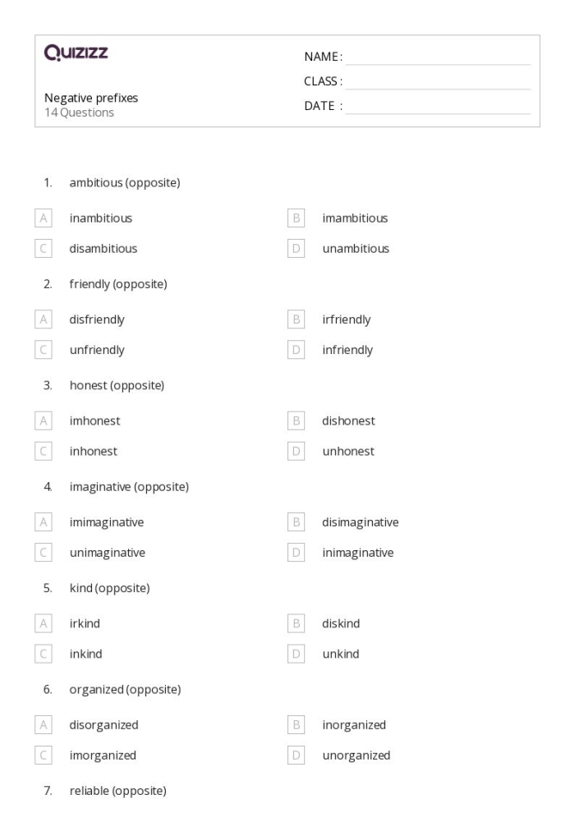Mark box D next to unkind

pyautogui.click(x=296, y=654)
